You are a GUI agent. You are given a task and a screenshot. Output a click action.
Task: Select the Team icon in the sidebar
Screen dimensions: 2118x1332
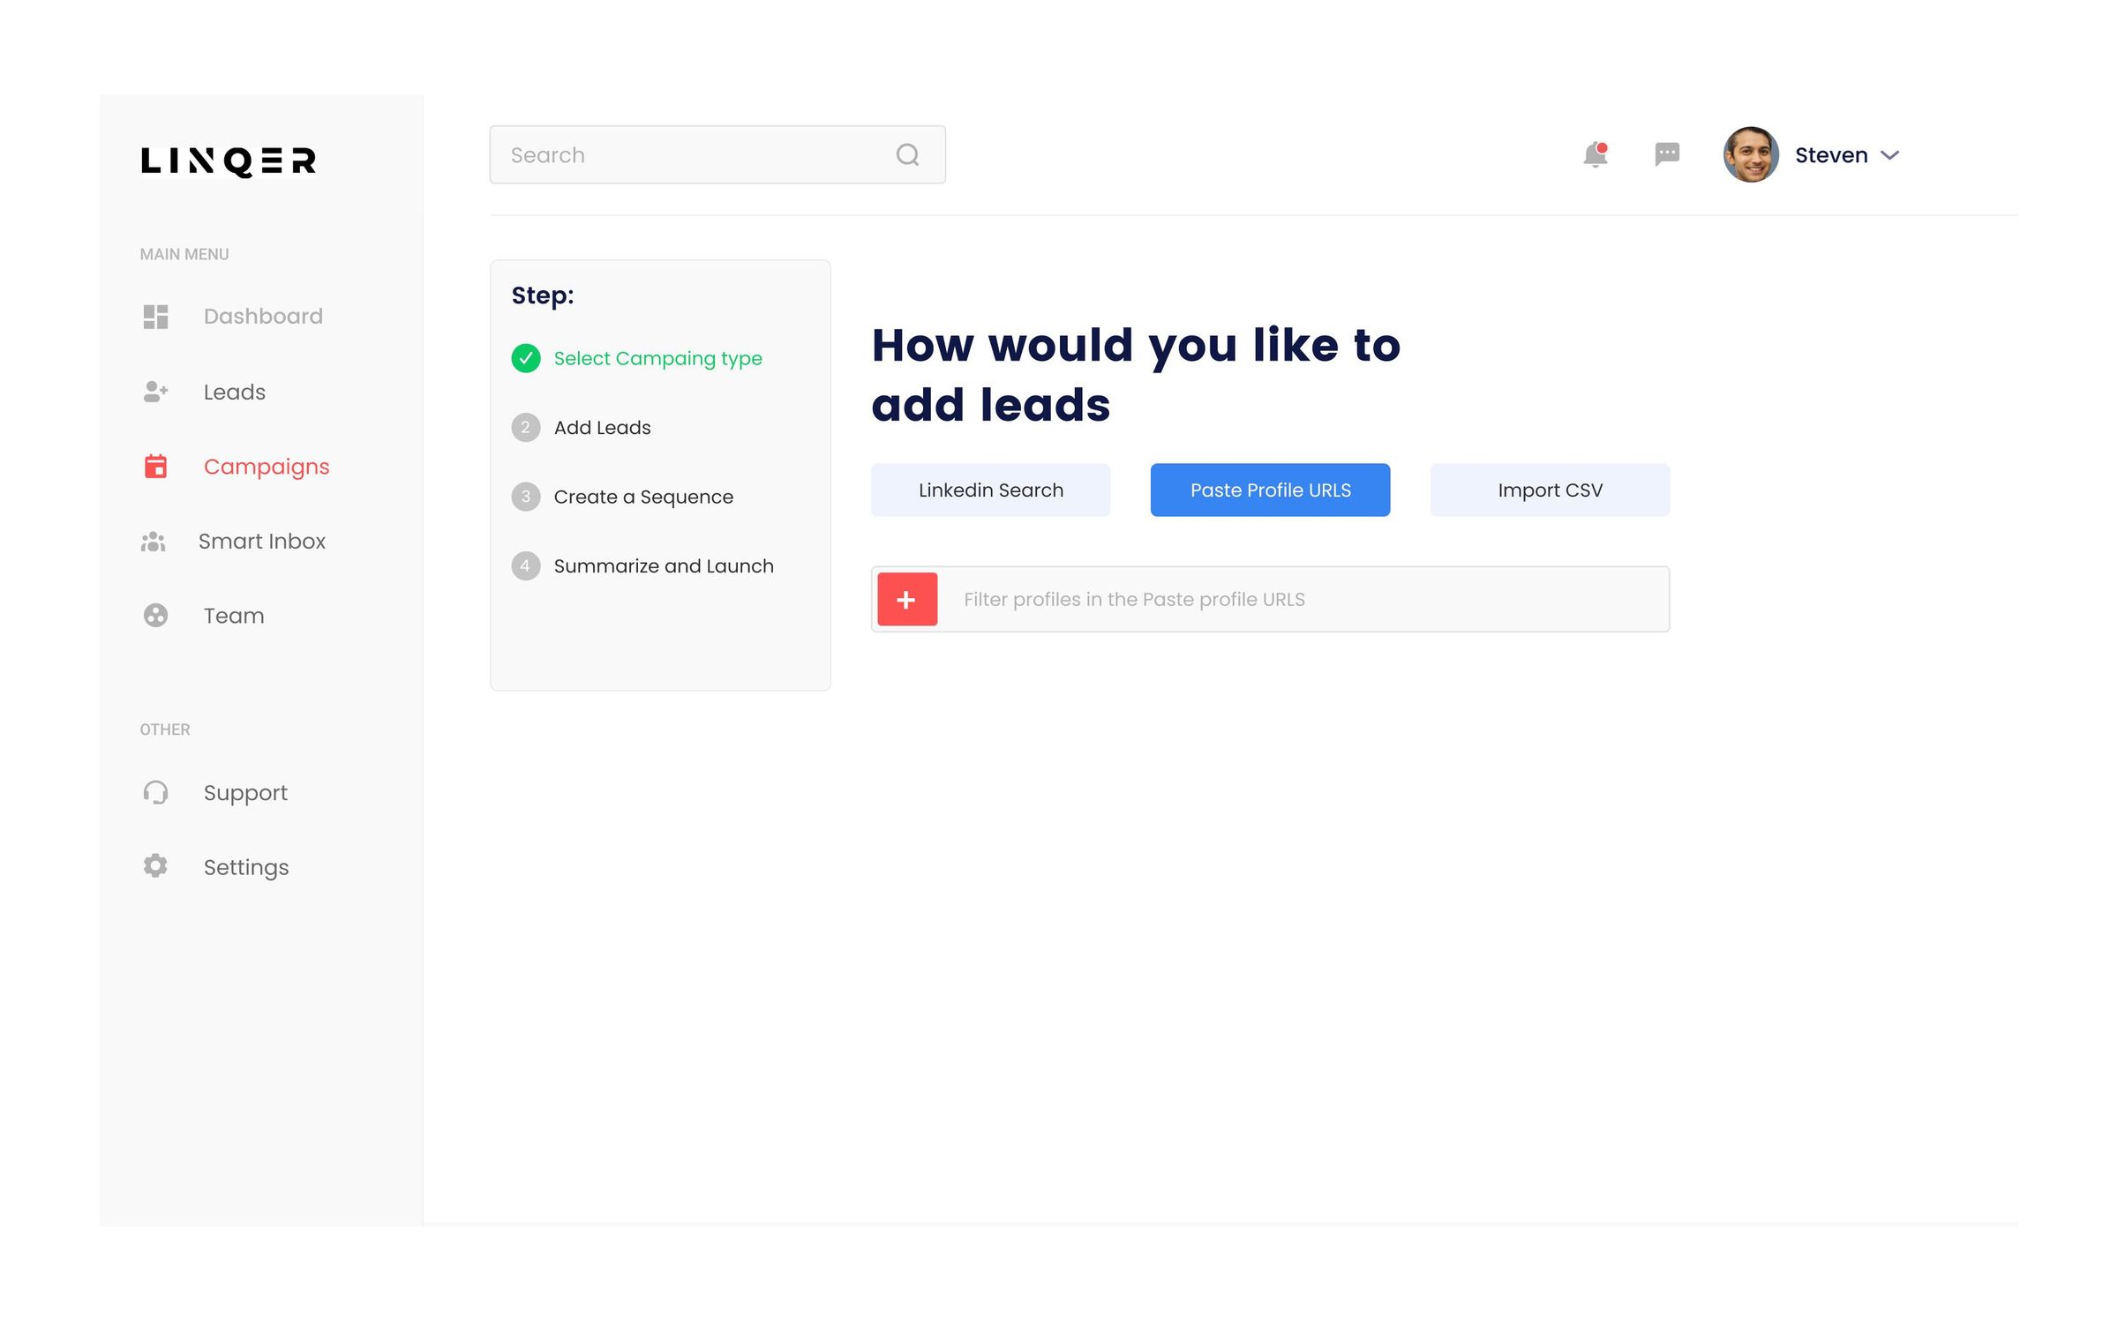pos(155,616)
